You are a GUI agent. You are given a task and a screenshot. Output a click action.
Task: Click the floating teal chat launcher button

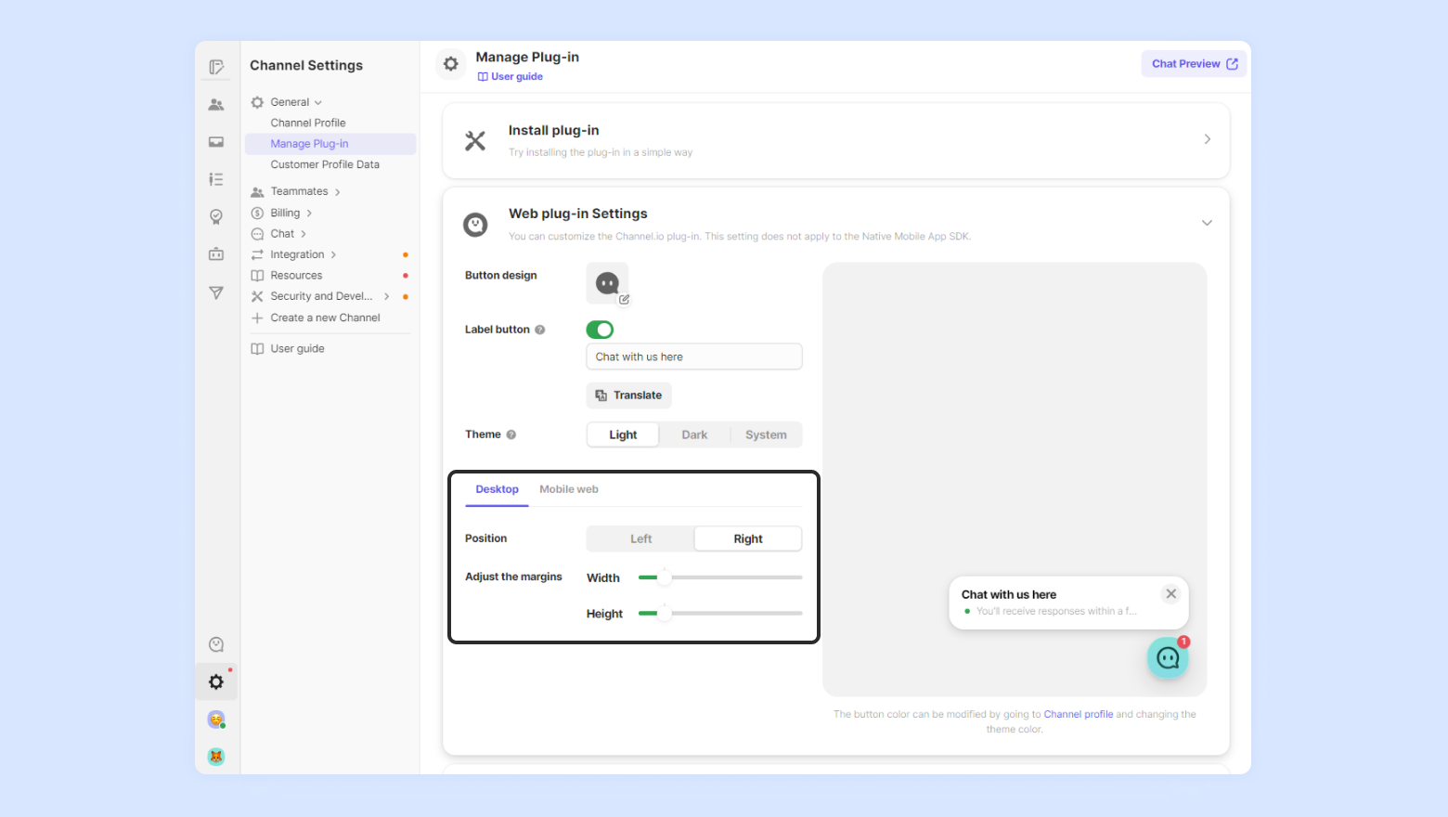pos(1168,658)
